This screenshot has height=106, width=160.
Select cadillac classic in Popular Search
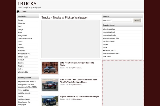109,41
